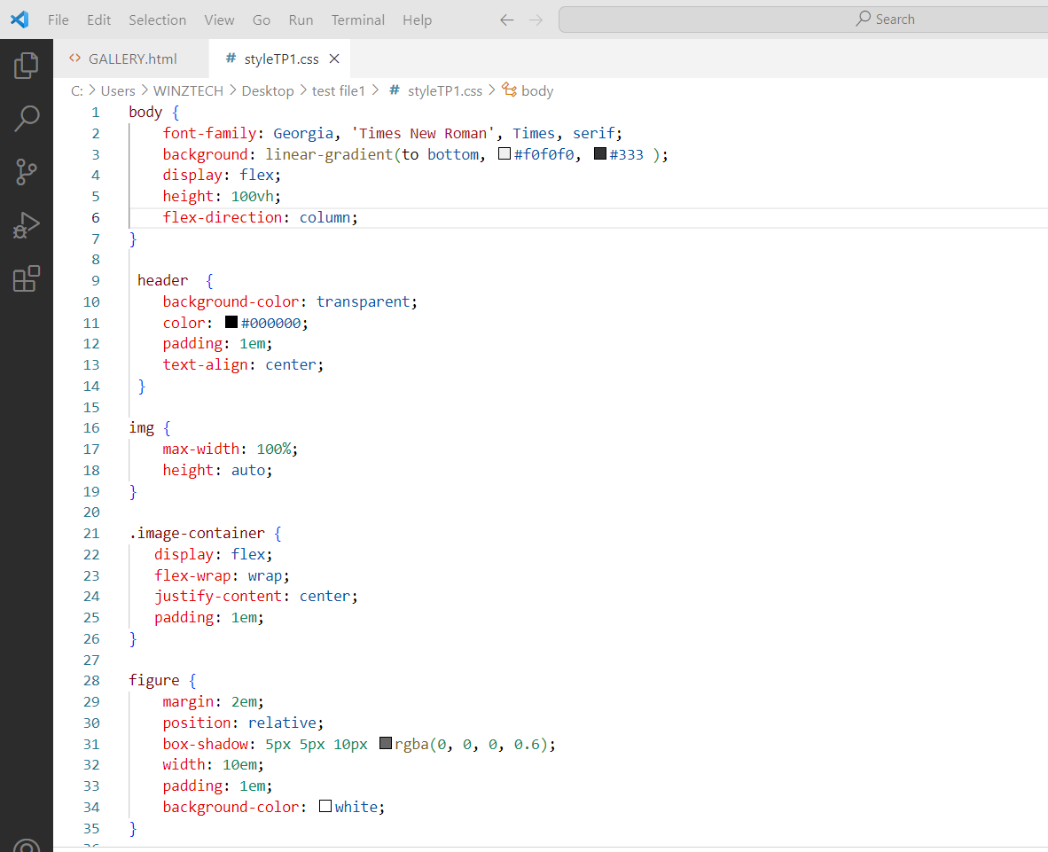The image size is (1048, 852).
Task: Switch to the GALLERY.html tab
Action: pyautogui.click(x=132, y=59)
